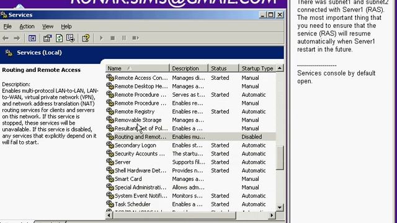This screenshot has height=223, width=397.
Task: Select the Shell Hardware Det... service
Action: click(140, 170)
